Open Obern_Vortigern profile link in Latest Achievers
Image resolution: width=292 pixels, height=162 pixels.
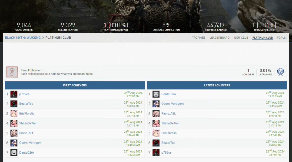click(x=172, y=104)
